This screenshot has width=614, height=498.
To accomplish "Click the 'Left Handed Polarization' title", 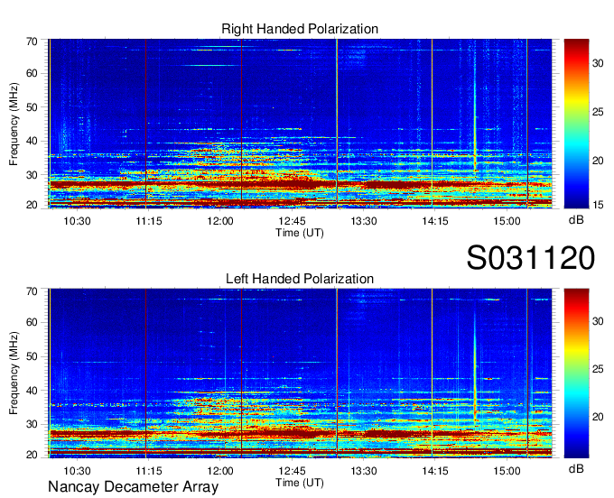I will tap(300, 279).
